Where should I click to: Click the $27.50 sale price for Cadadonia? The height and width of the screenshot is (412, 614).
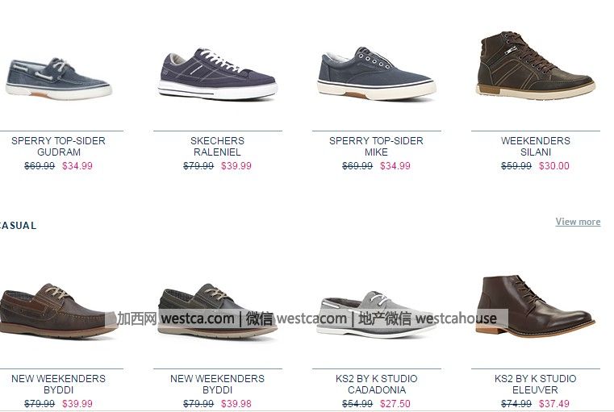coord(395,404)
